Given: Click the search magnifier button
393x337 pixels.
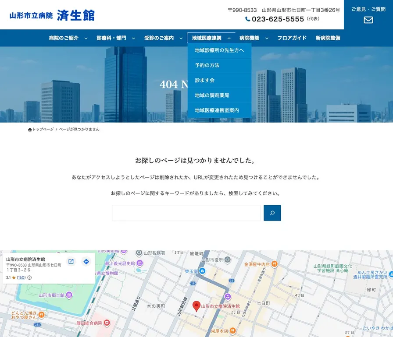Looking at the screenshot, I should [x=272, y=213].
